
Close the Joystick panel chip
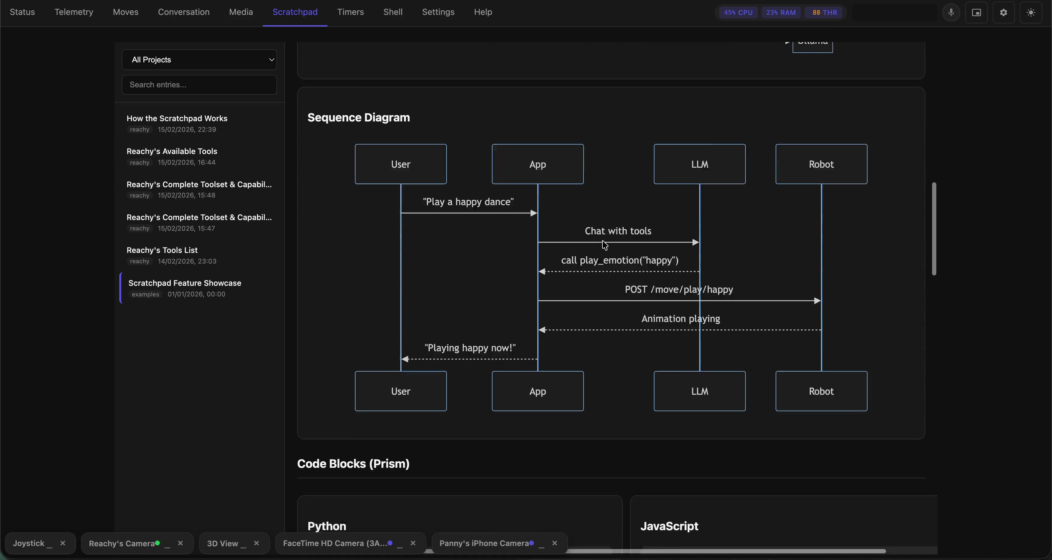click(x=62, y=543)
